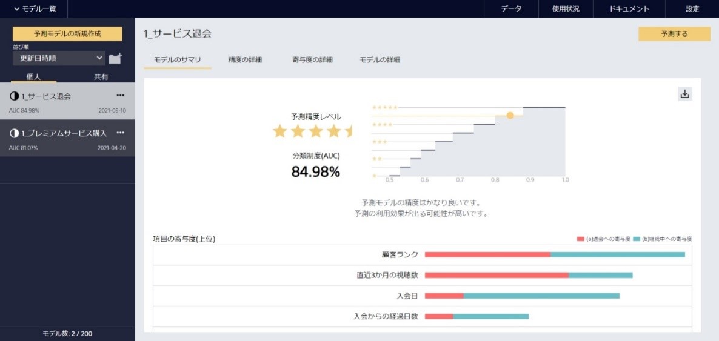Click the prediction accuracy star rating

tap(312, 131)
